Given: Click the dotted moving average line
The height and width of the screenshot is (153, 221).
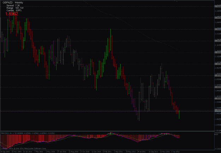Looking at the screenshot, I should tap(131, 26).
